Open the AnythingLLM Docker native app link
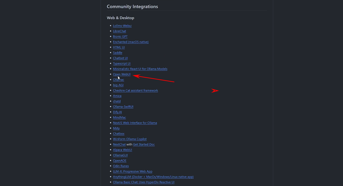Viewport: 343px width, 186px height. point(153,177)
